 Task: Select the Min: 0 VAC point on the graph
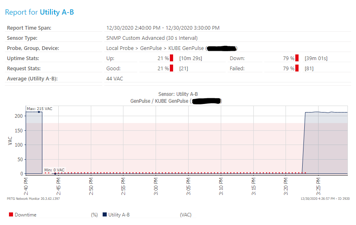coord(55,173)
